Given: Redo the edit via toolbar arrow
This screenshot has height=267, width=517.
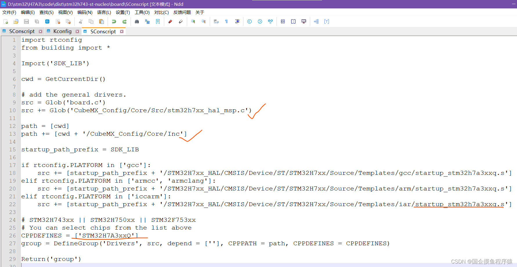Looking at the screenshot, I should coord(124,21).
